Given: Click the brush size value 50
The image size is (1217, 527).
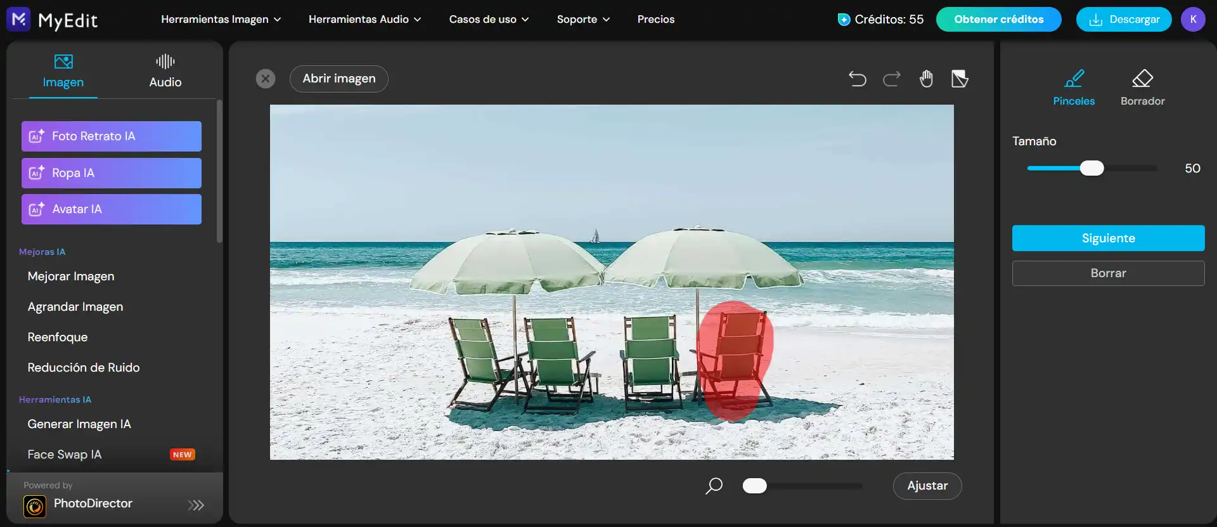Looking at the screenshot, I should (x=1192, y=168).
